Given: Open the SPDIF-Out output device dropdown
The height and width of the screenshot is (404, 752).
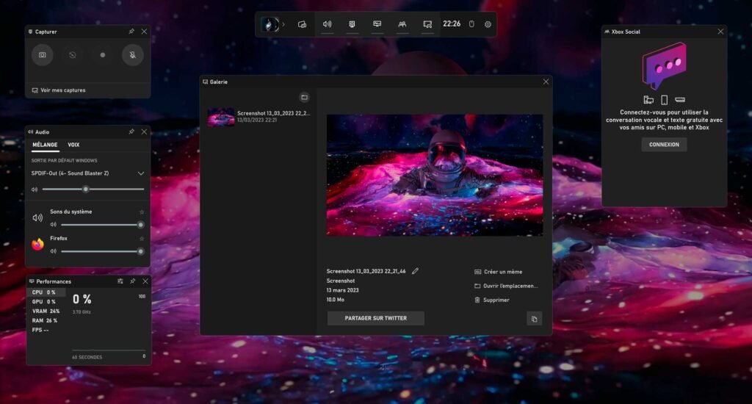Looking at the screenshot, I should coord(88,173).
